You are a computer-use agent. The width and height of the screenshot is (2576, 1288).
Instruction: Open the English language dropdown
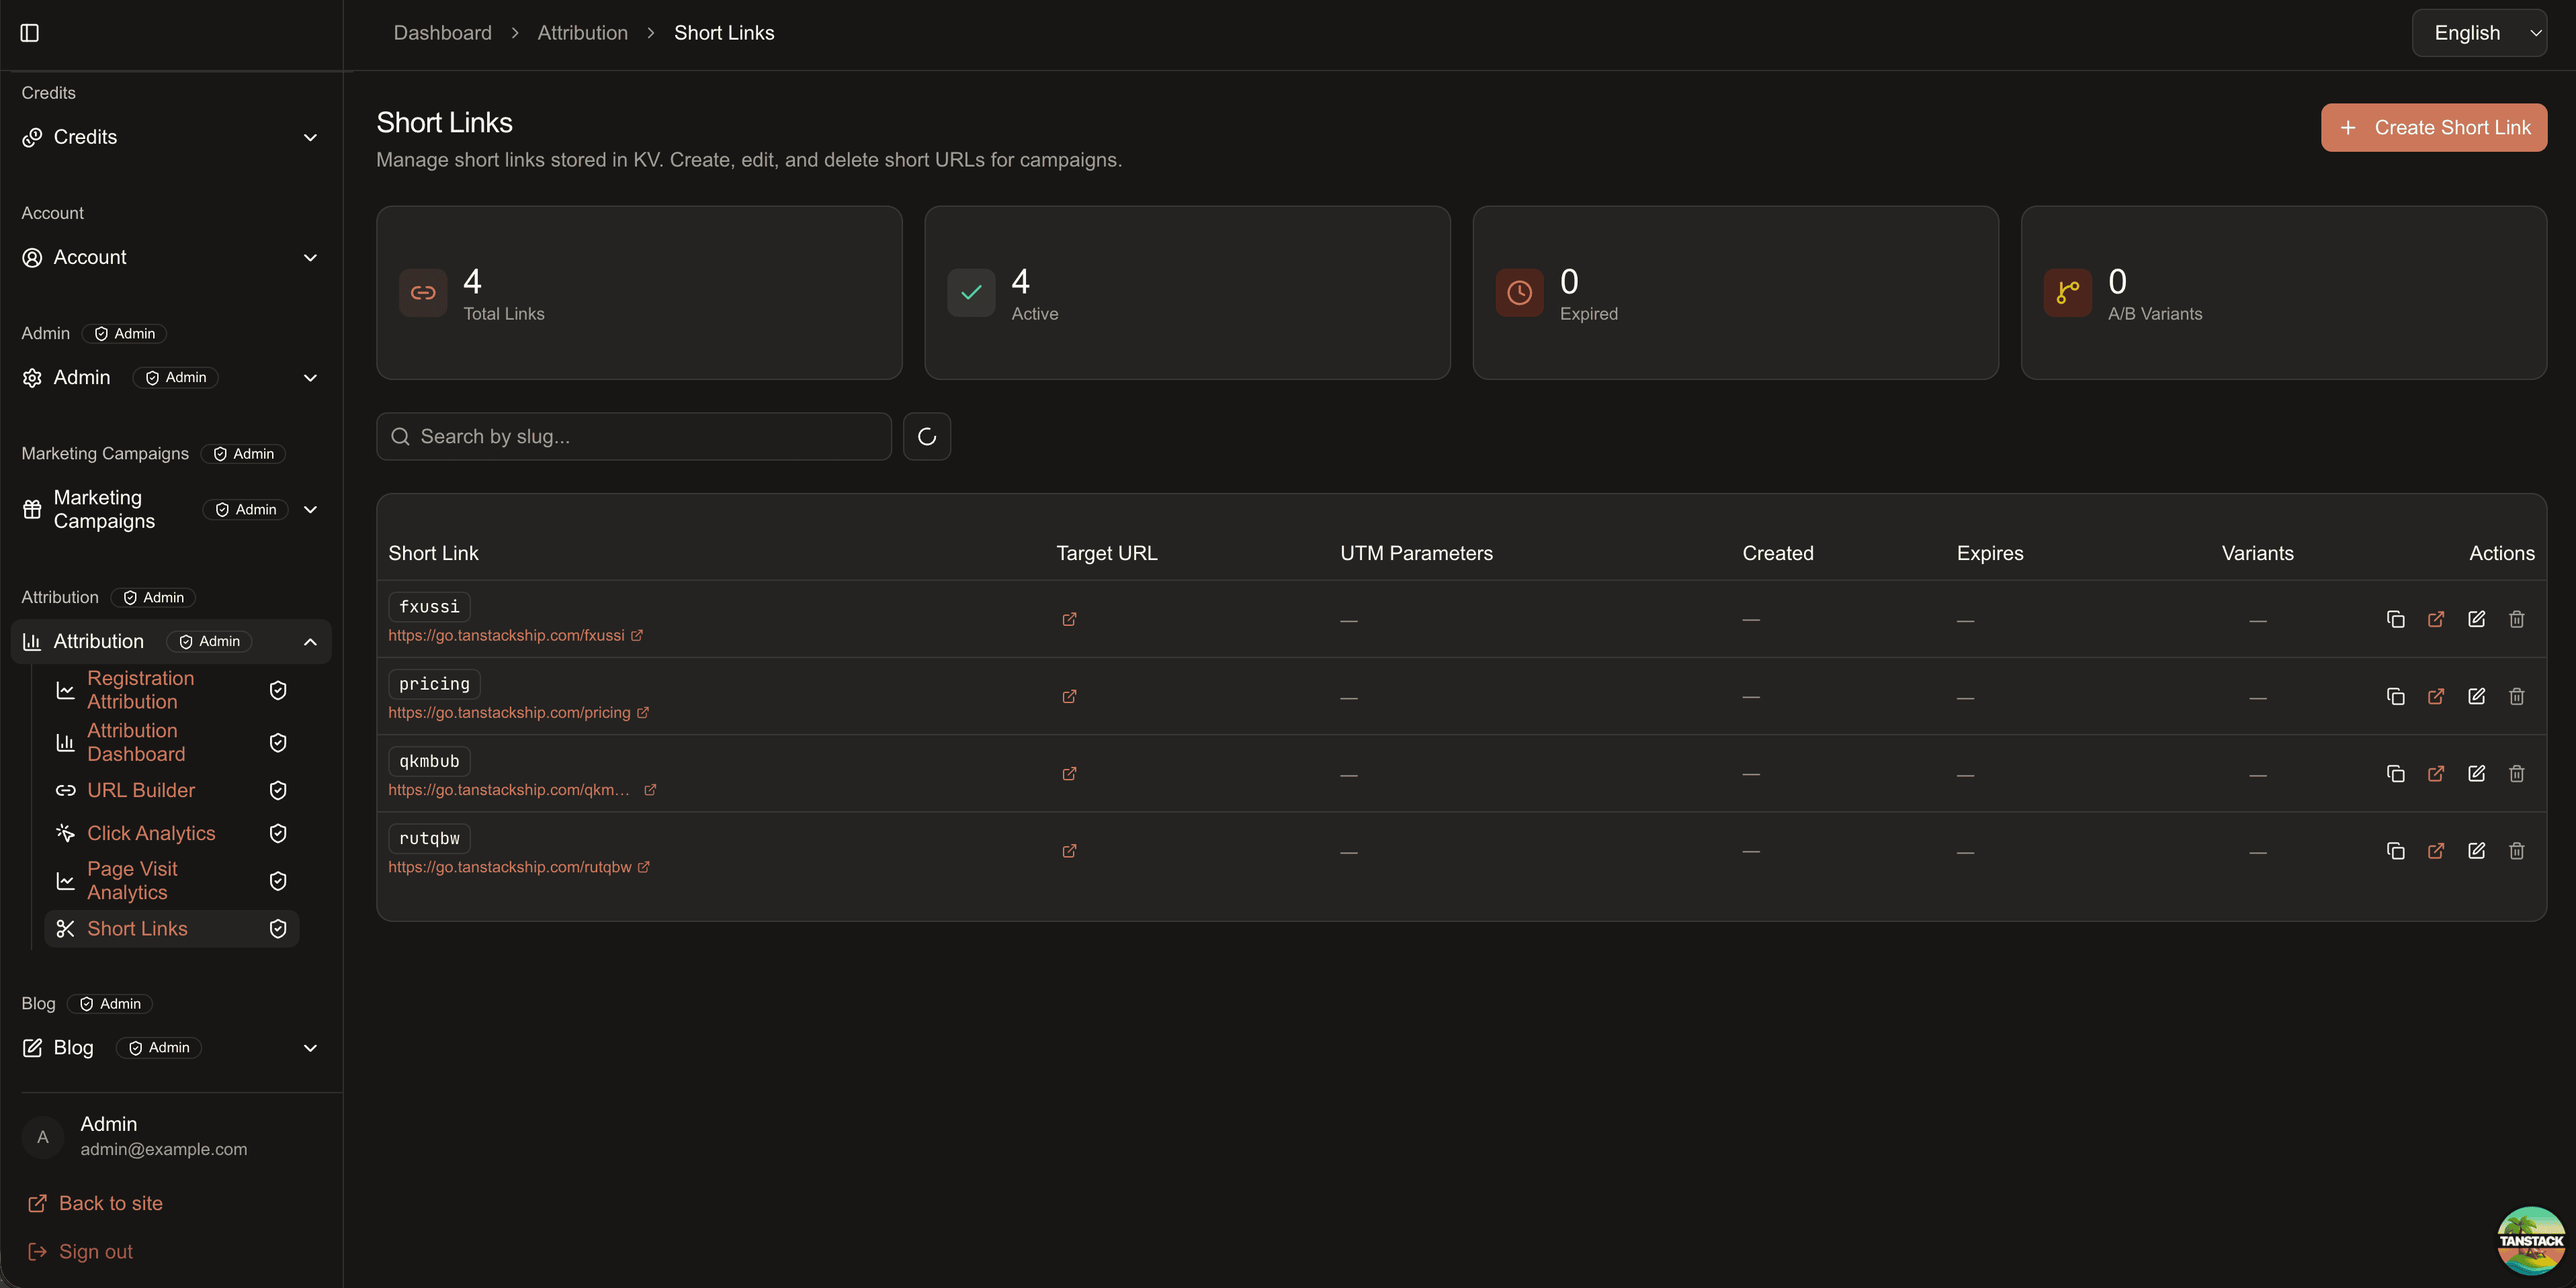tap(2479, 33)
